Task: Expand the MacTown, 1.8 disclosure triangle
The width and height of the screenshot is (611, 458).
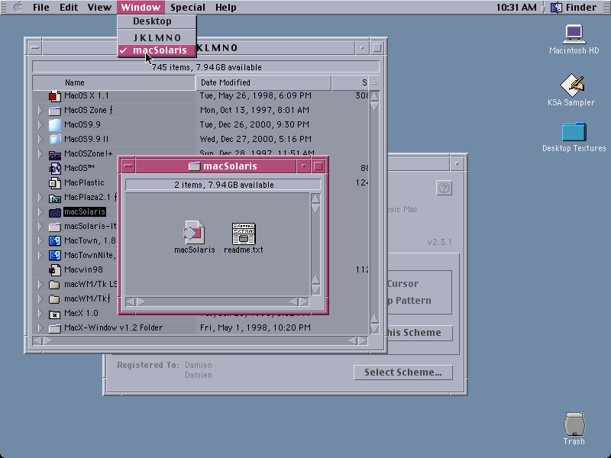Action: (40, 241)
